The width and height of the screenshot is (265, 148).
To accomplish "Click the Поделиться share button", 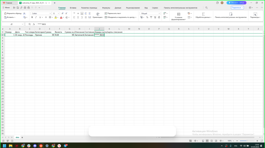I will pos(237,8).
